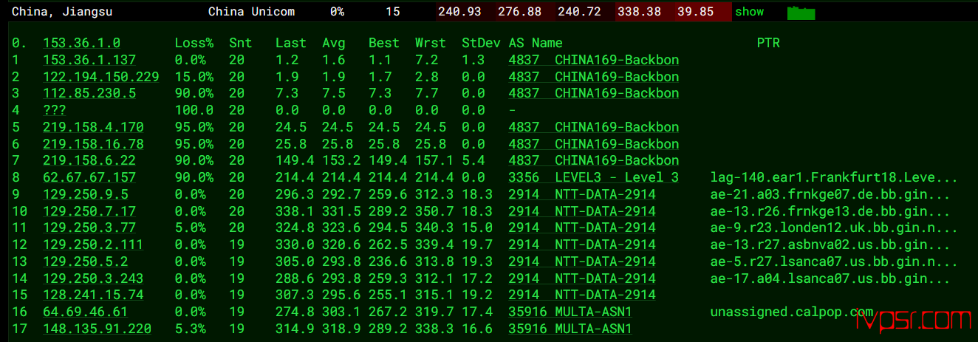This screenshot has width=978, height=342.
Task: Select PTR text ae-13.r26.frnkge13.de.bb.gin...
Action: click(830, 211)
